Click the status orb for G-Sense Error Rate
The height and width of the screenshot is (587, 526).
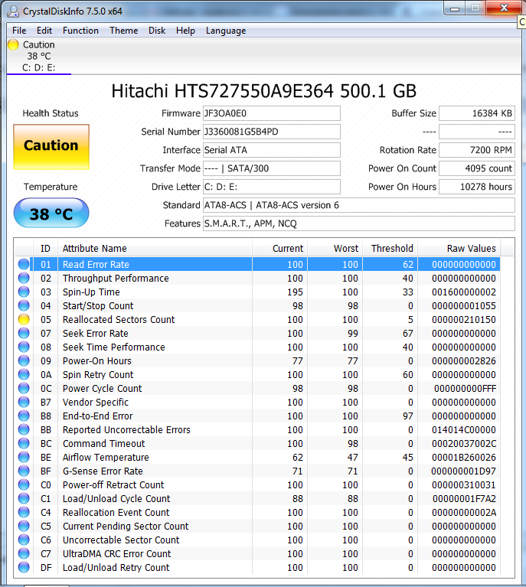click(x=24, y=471)
